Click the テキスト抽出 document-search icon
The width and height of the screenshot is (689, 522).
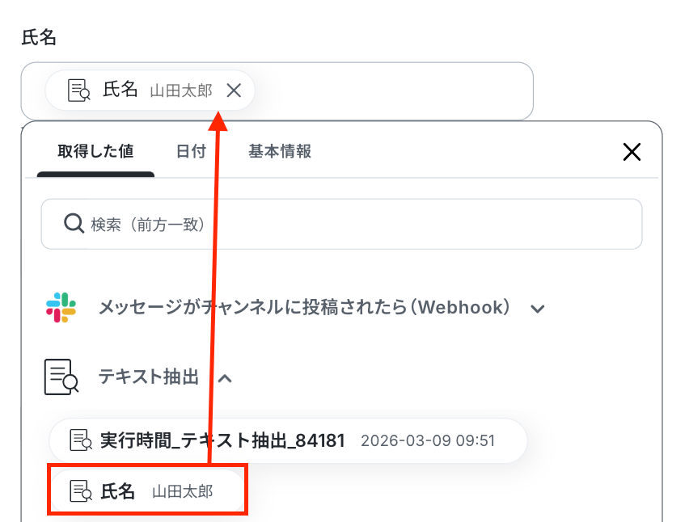[61, 377]
